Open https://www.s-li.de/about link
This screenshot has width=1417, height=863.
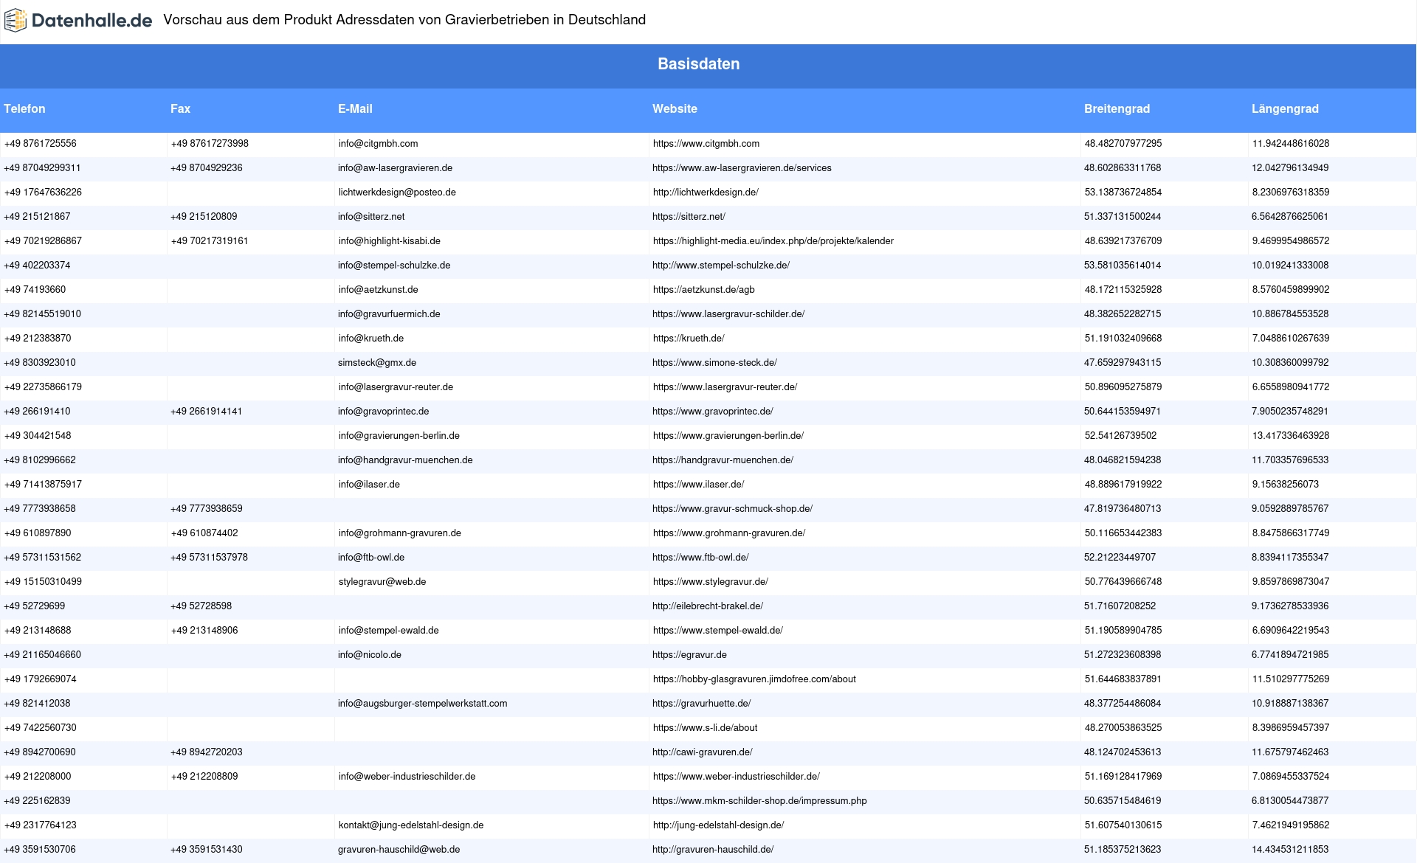pos(705,728)
